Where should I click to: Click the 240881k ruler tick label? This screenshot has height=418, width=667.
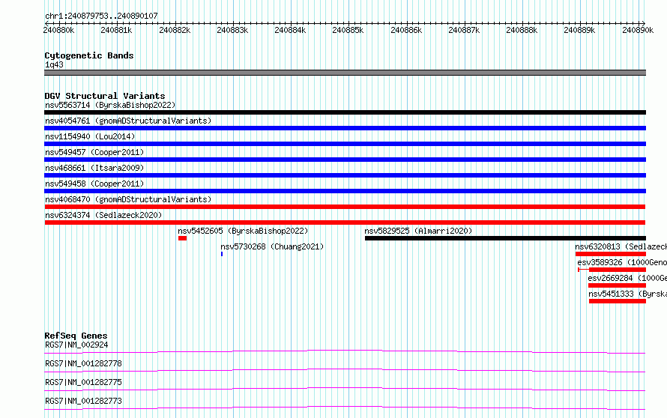(117, 30)
